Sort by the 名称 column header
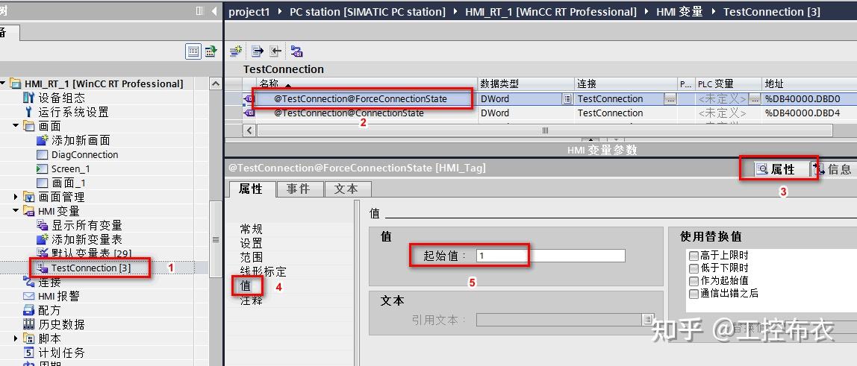This screenshot has width=857, height=366. 367,84
